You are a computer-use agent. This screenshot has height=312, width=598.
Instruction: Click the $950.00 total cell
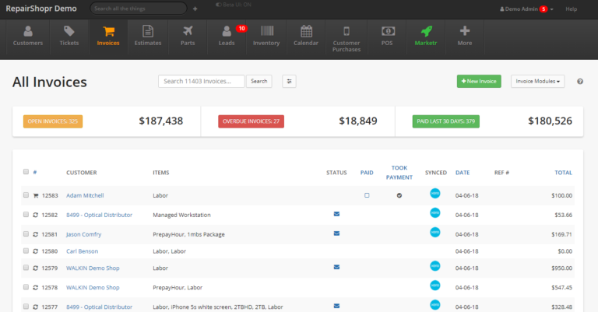pos(561,268)
